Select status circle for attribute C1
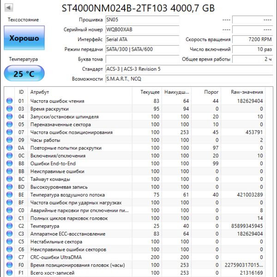 point(10,218)
